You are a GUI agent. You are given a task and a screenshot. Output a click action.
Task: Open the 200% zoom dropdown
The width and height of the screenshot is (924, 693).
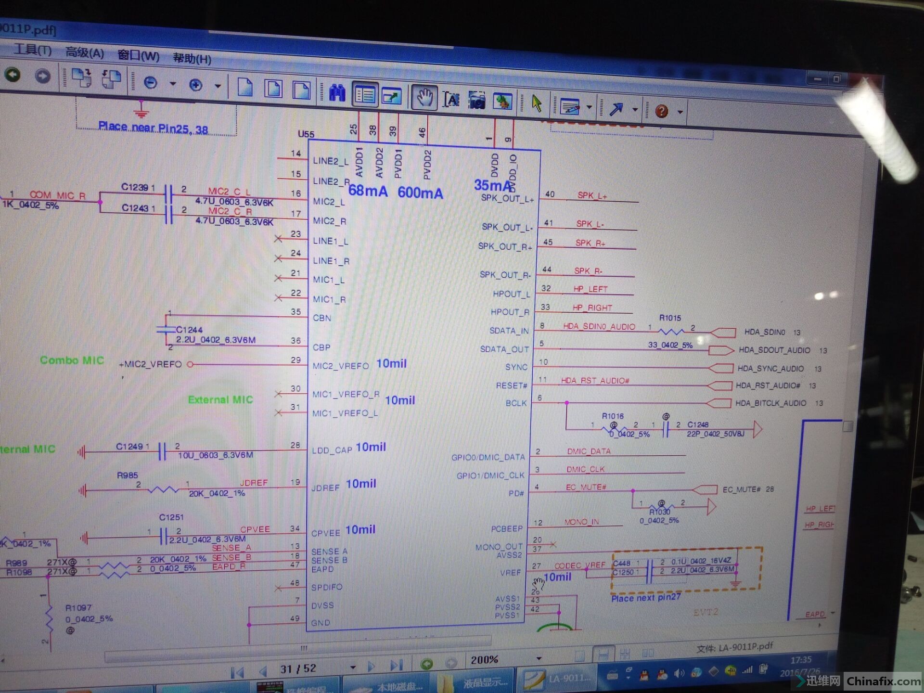539,658
